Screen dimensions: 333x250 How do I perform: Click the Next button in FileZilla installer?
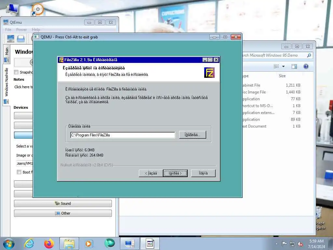(175, 173)
